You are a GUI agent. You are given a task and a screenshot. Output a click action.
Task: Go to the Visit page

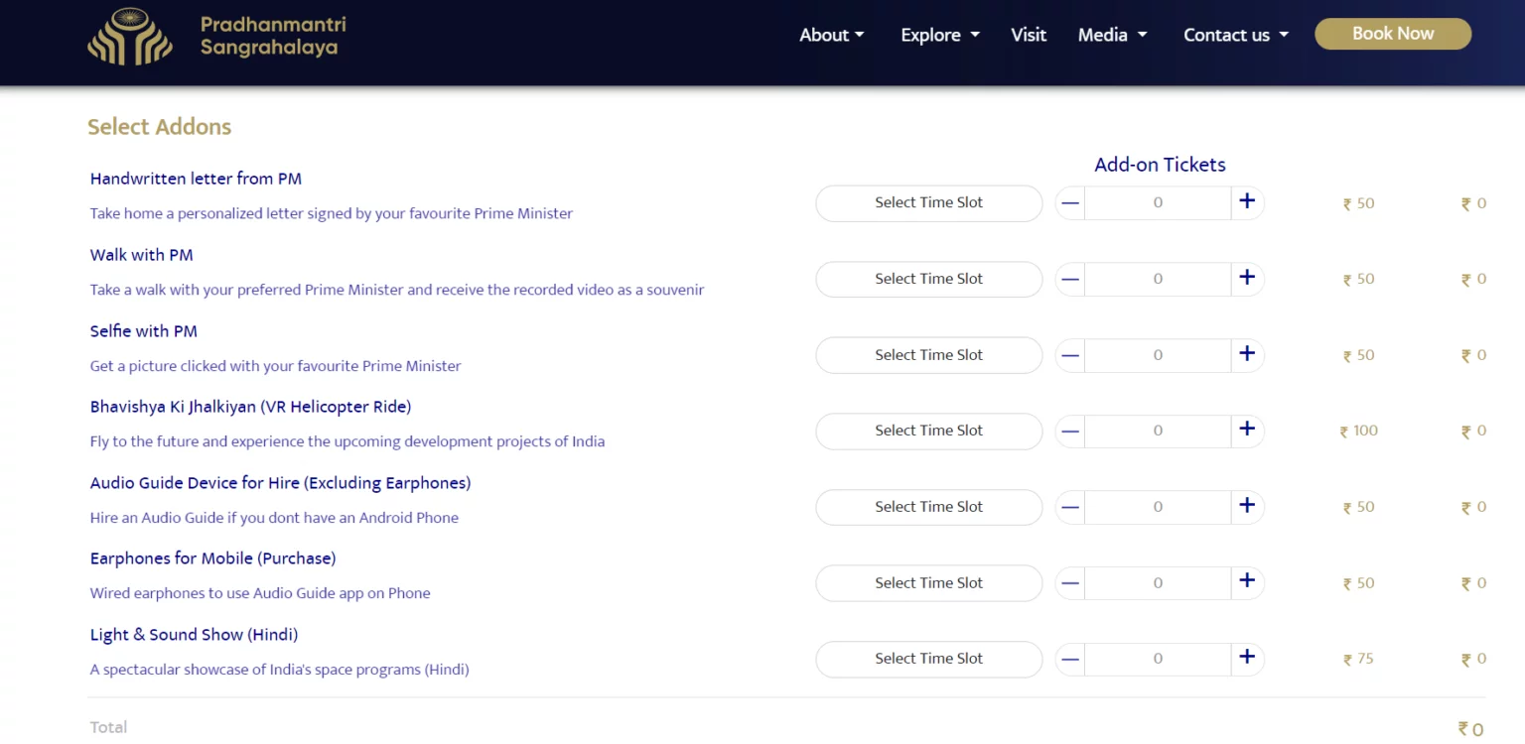tap(1029, 35)
